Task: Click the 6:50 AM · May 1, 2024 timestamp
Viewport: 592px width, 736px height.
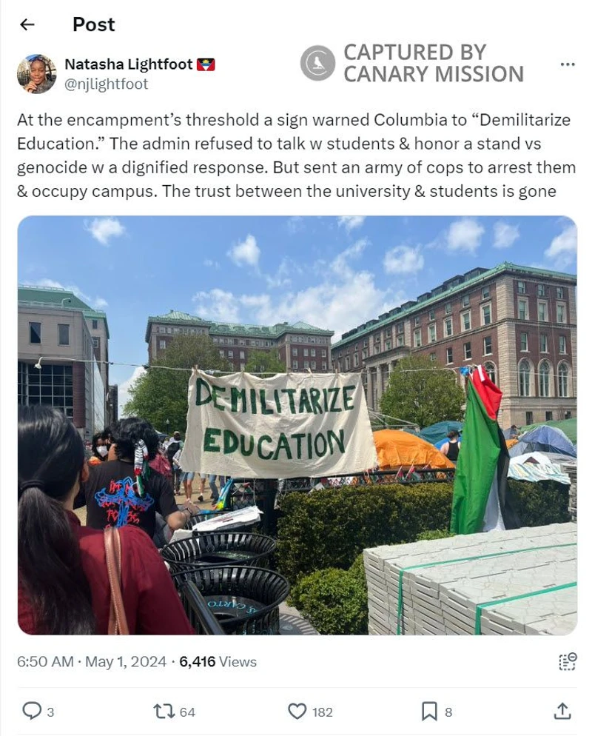Action: (92, 662)
